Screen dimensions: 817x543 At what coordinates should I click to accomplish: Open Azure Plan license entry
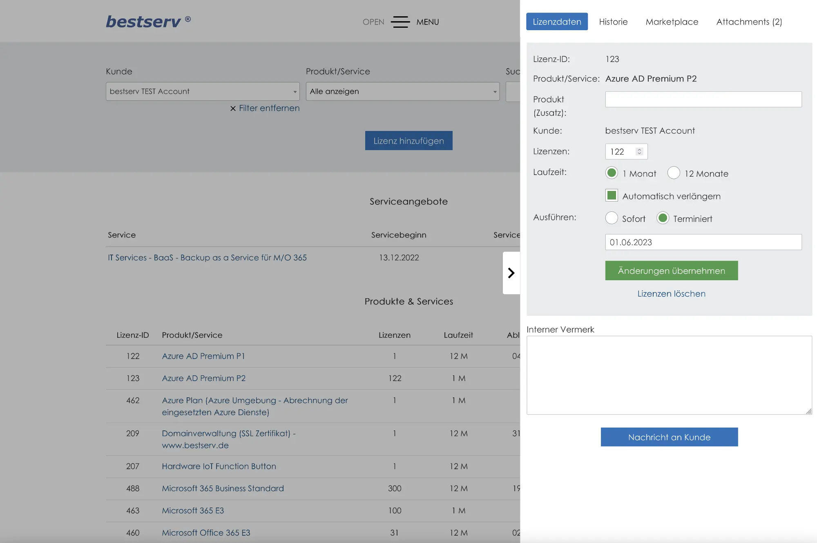click(255, 406)
